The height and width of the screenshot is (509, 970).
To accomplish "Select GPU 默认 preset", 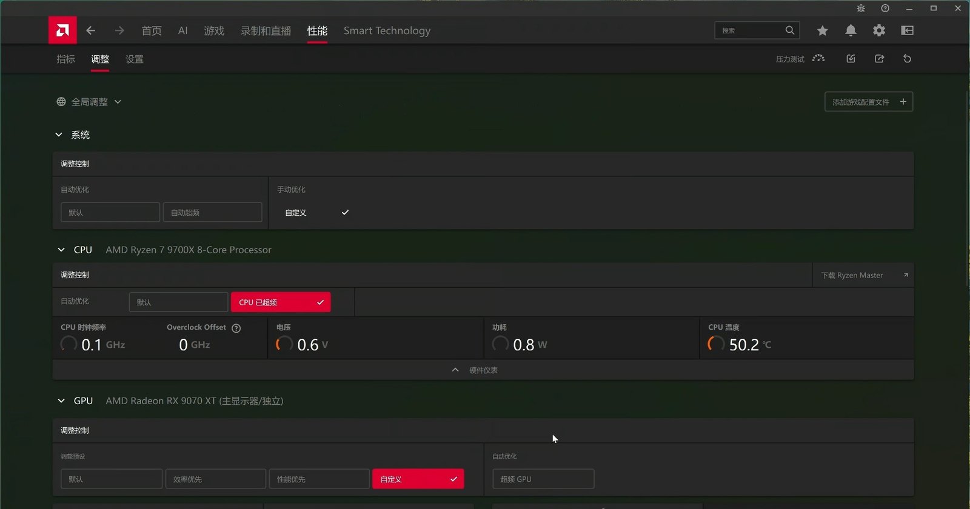I will [x=112, y=479].
